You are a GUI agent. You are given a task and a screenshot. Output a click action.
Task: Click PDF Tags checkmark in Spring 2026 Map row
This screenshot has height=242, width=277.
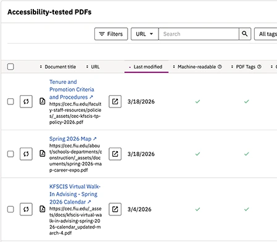tap(247, 154)
